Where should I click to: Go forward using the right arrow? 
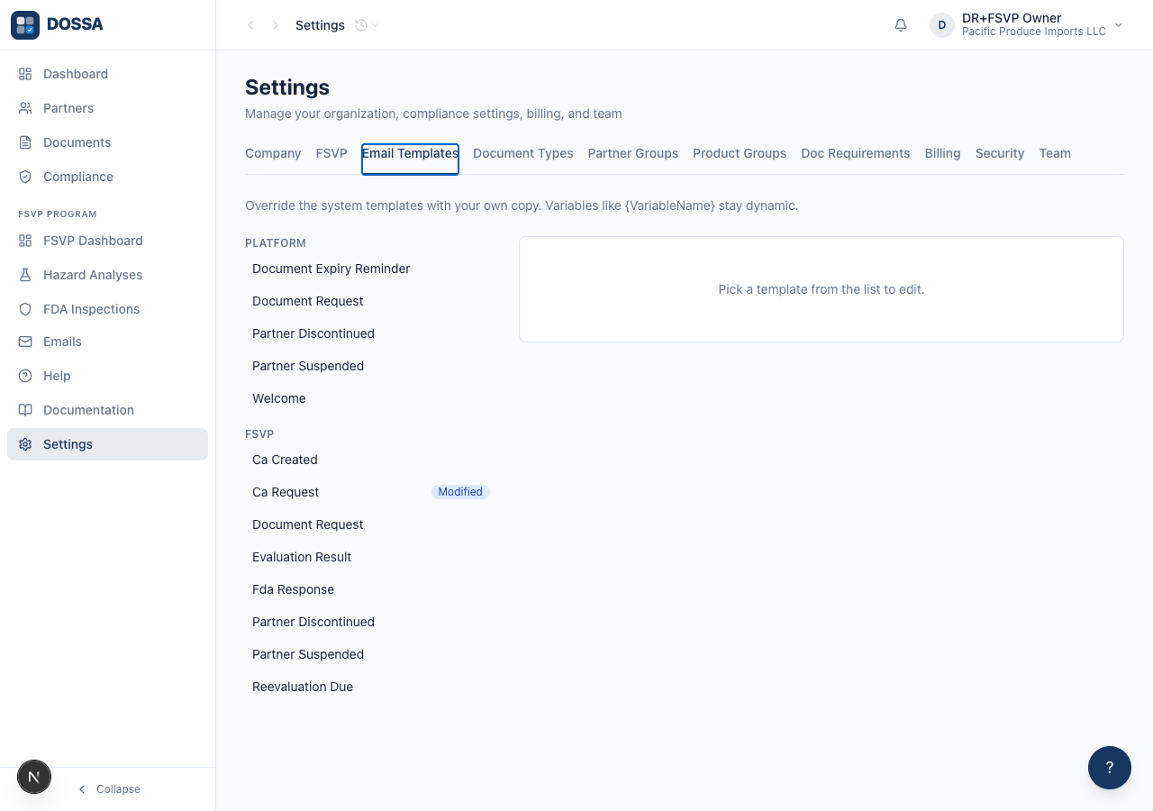click(276, 25)
